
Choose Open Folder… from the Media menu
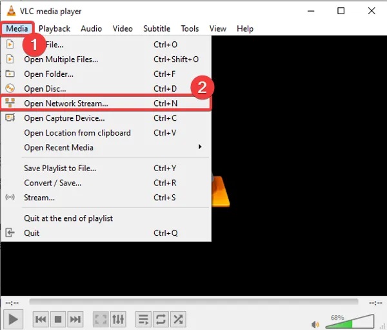tap(106, 74)
